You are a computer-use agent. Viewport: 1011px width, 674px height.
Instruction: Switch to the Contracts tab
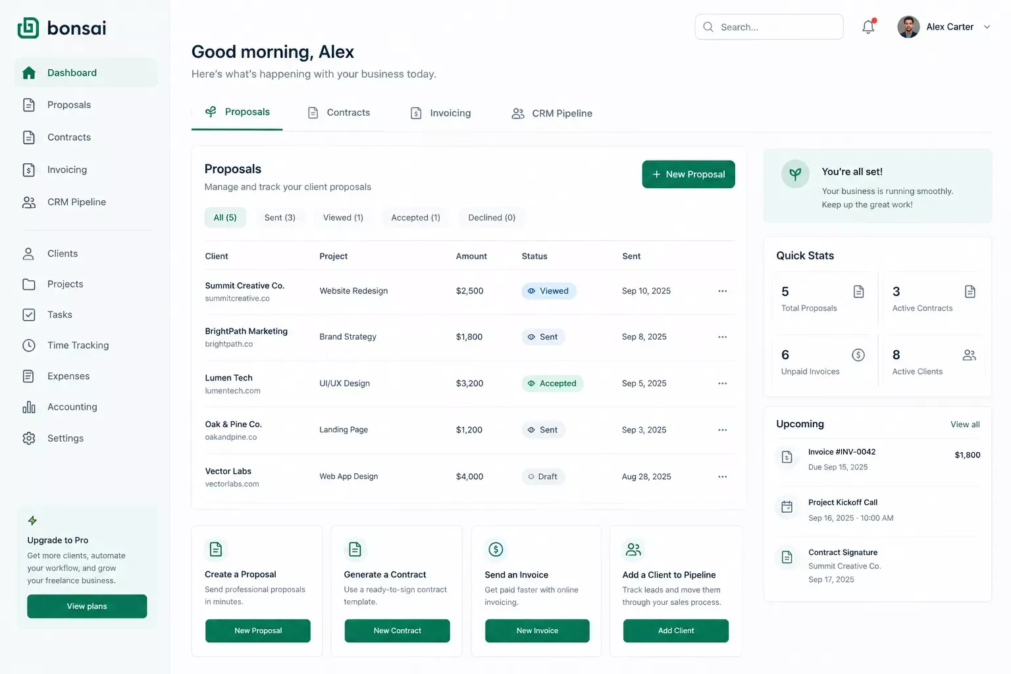339,113
